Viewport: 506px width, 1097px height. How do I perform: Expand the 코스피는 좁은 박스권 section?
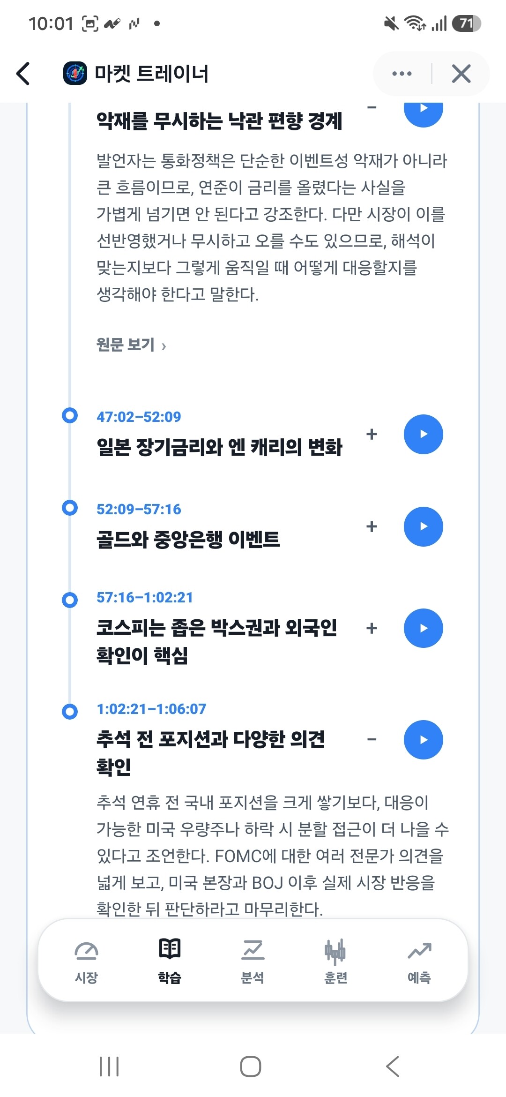pyautogui.click(x=372, y=628)
